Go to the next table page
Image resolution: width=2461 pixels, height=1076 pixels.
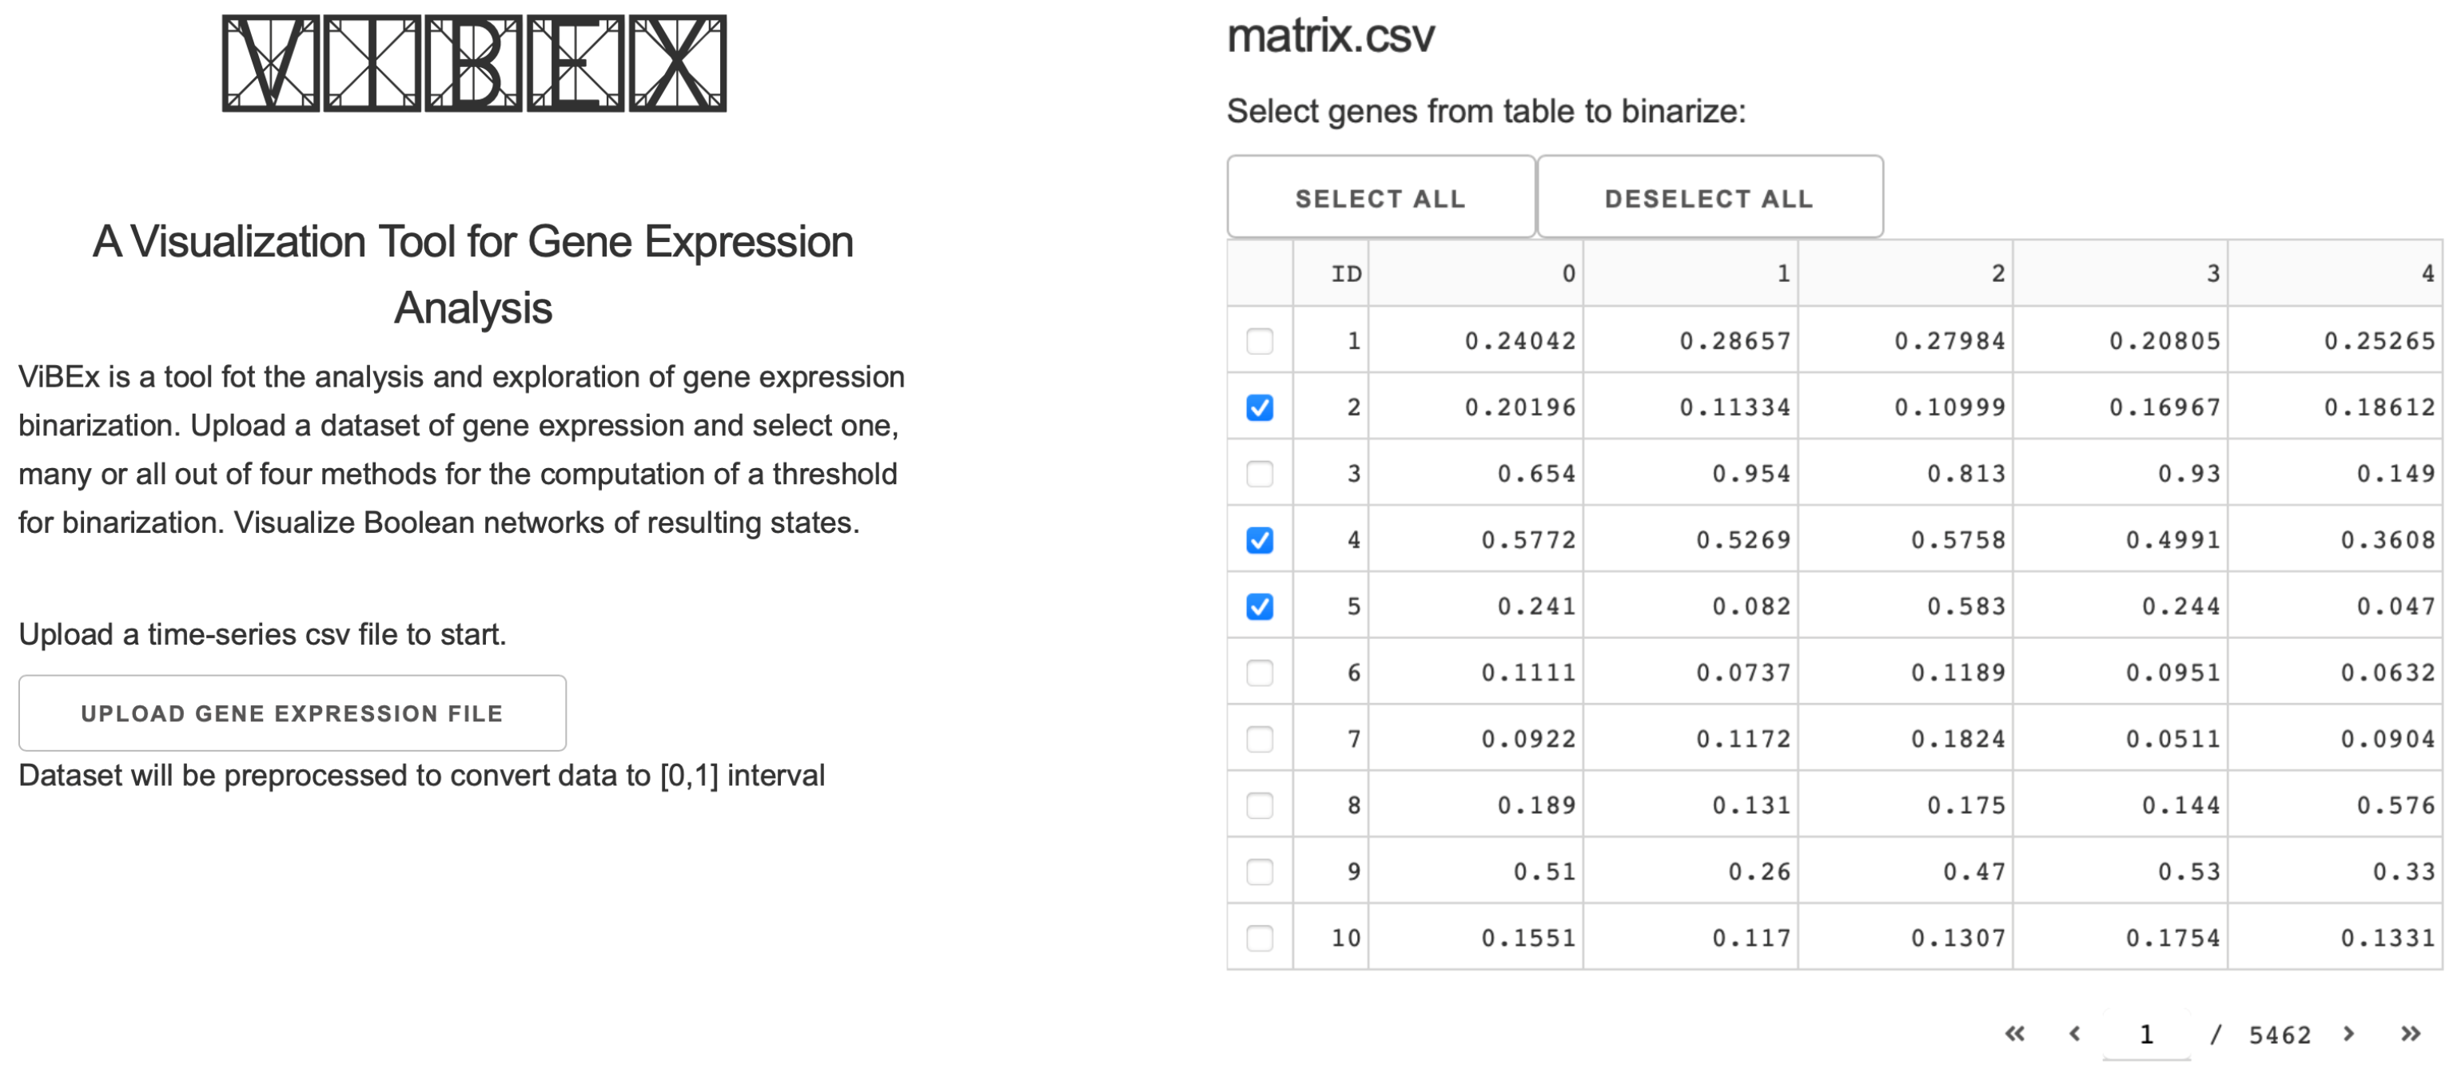click(2349, 1034)
